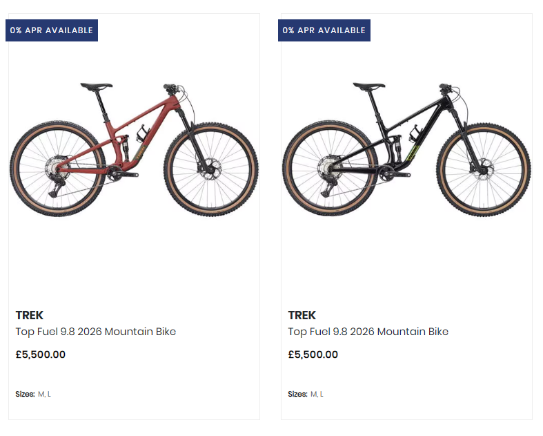Click the saddle of the red bike
Image resolution: width=543 pixels, height=436 pixels.
point(96,86)
